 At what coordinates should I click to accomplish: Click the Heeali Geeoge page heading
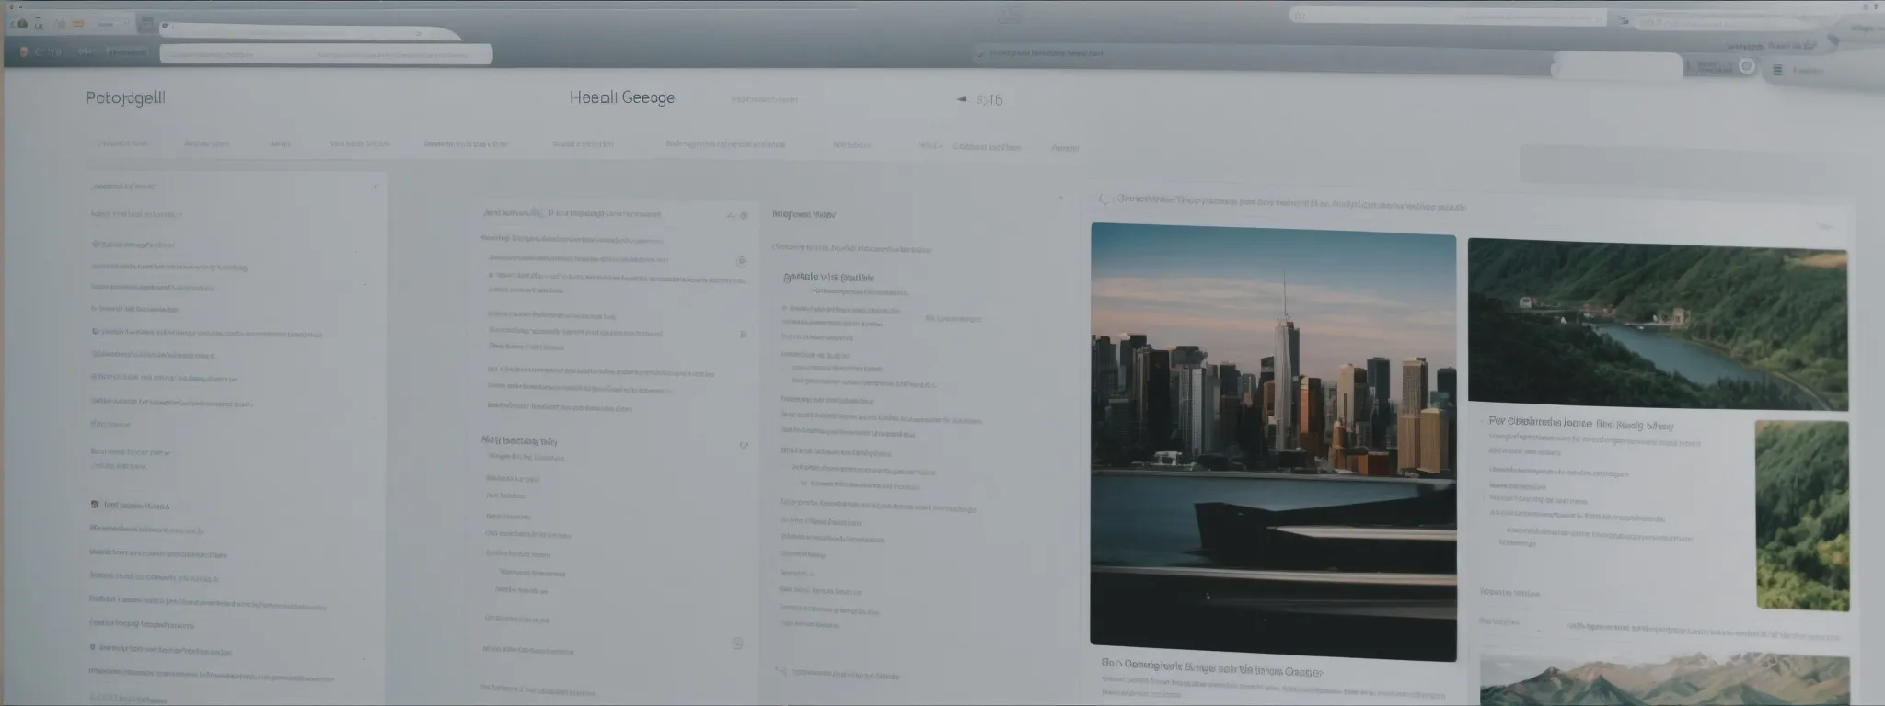pos(622,97)
